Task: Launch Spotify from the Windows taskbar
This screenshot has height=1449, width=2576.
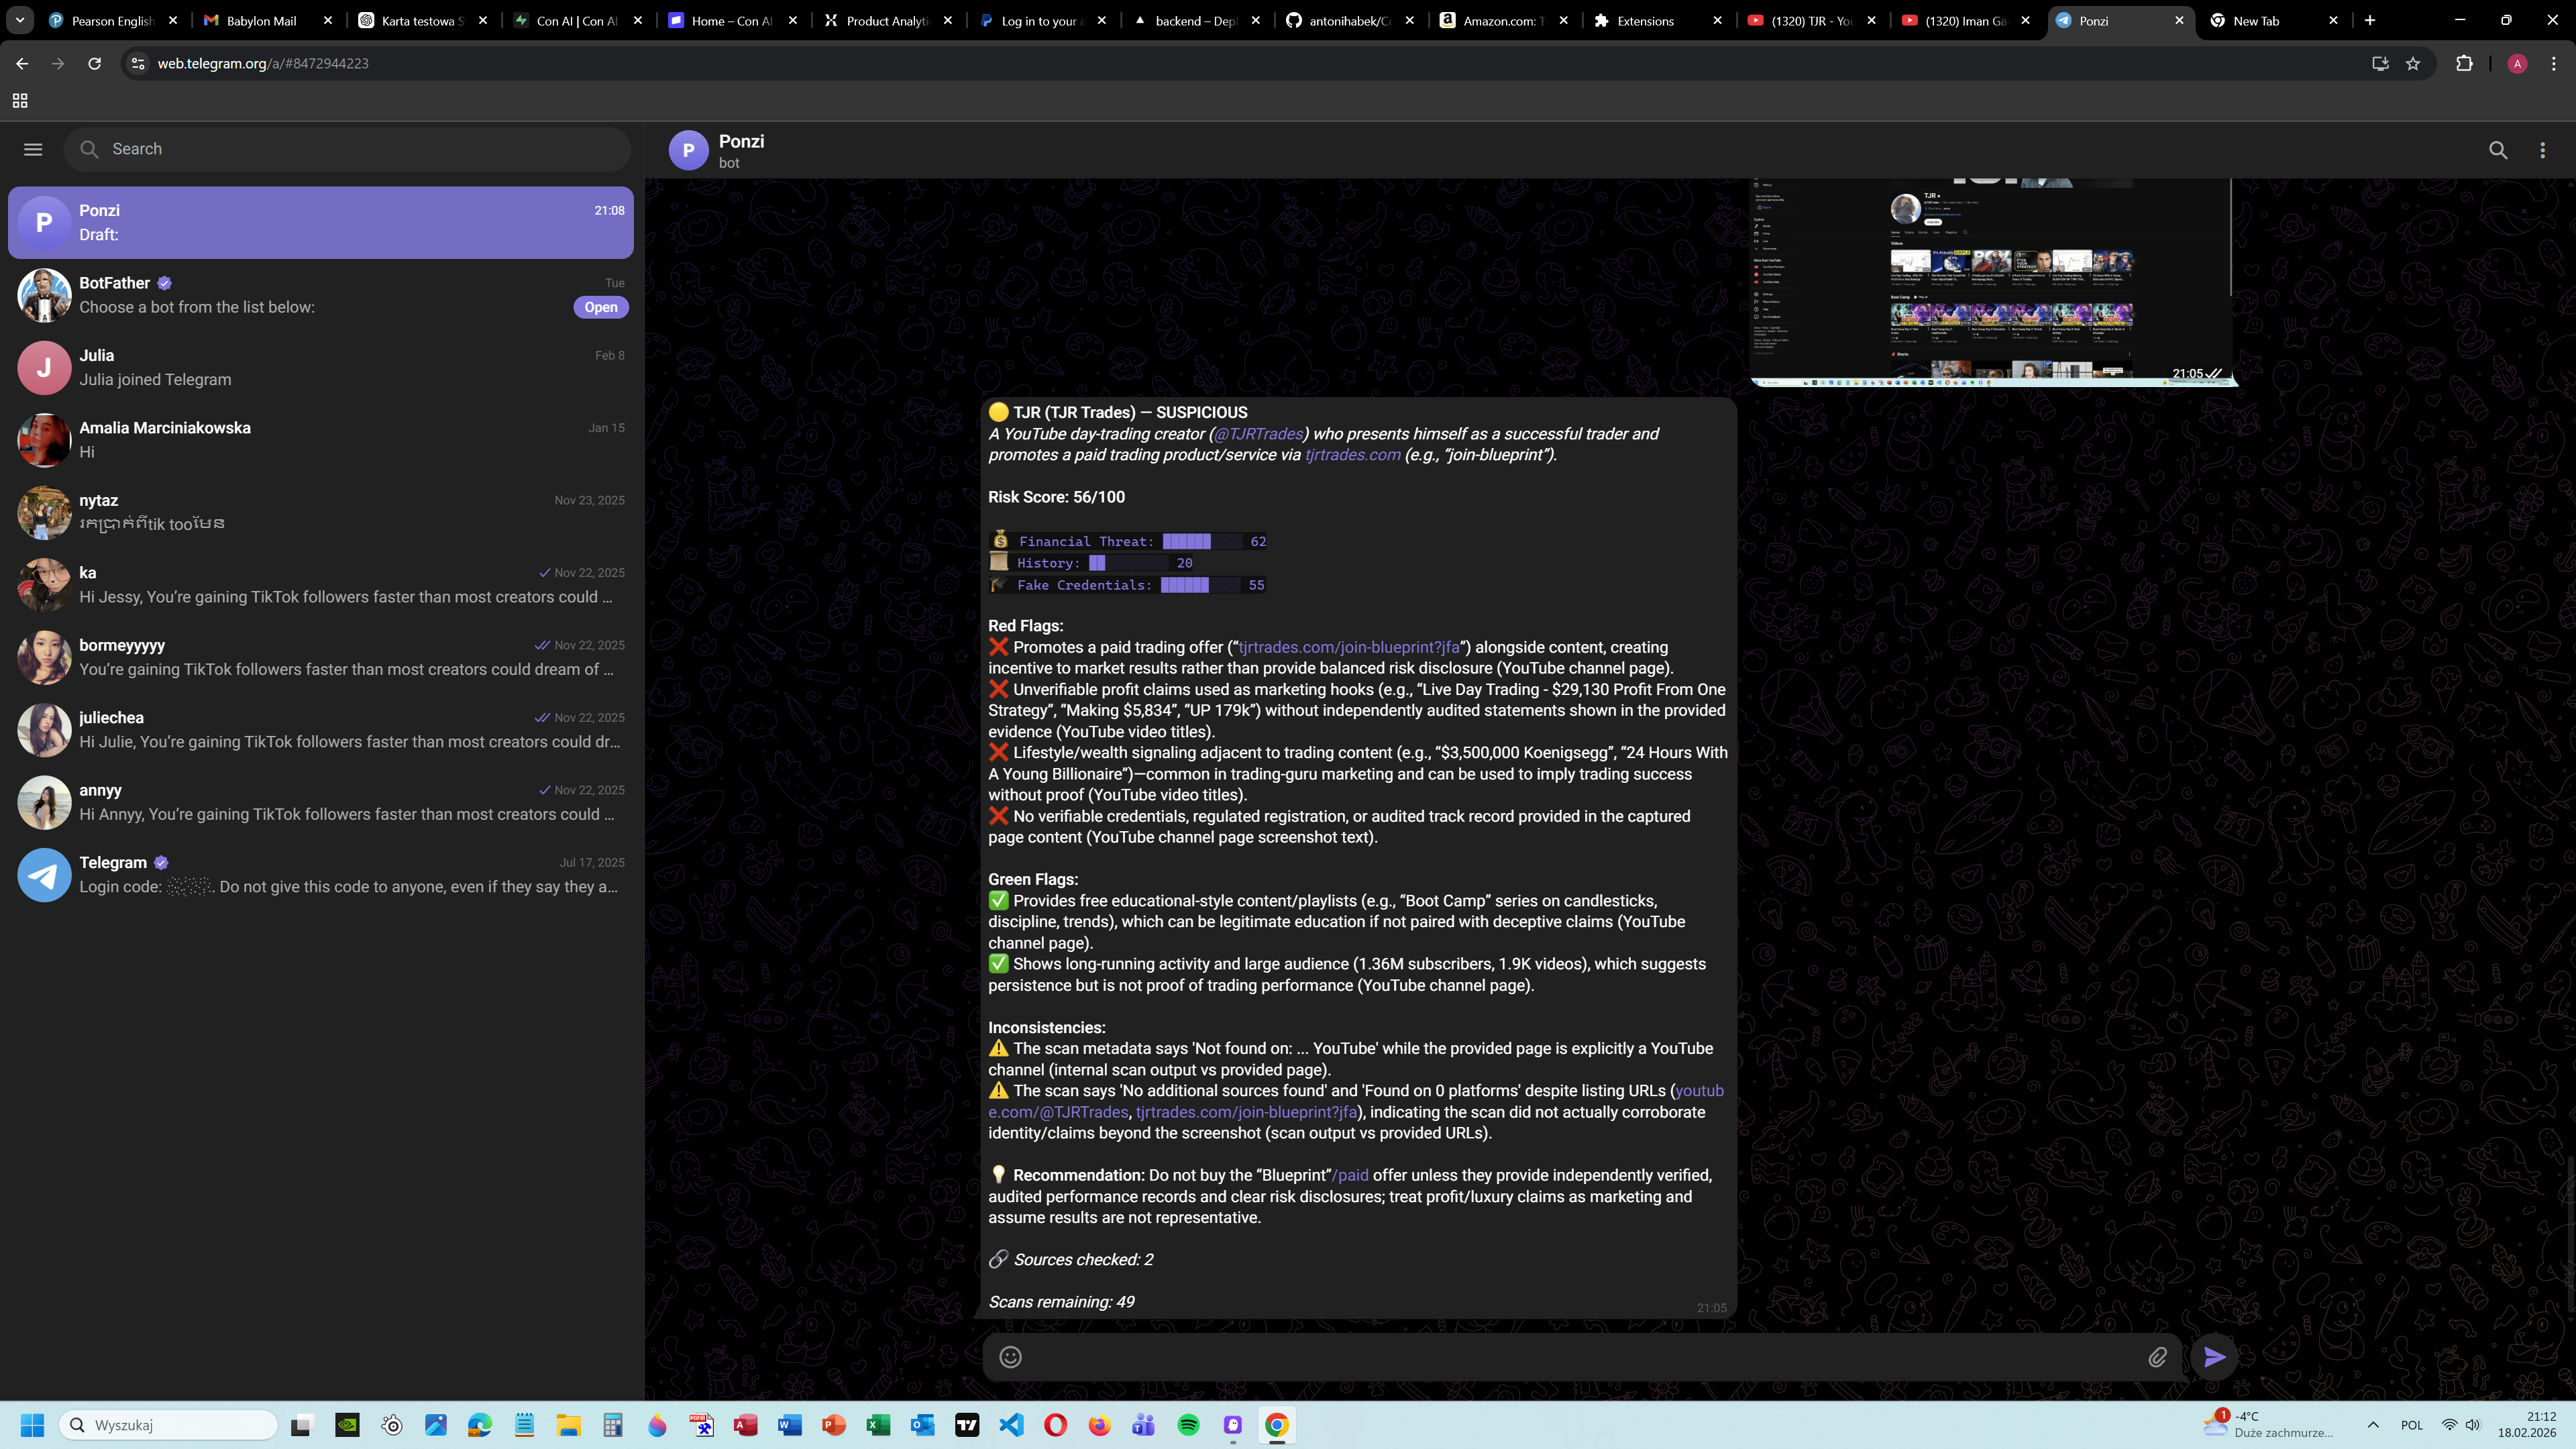Action: click(x=1188, y=1425)
